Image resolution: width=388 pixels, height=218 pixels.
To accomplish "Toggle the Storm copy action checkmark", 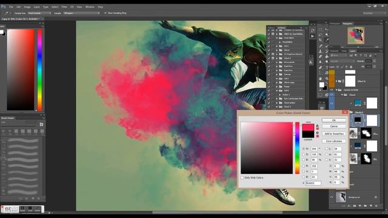I will (x=269, y=82).
